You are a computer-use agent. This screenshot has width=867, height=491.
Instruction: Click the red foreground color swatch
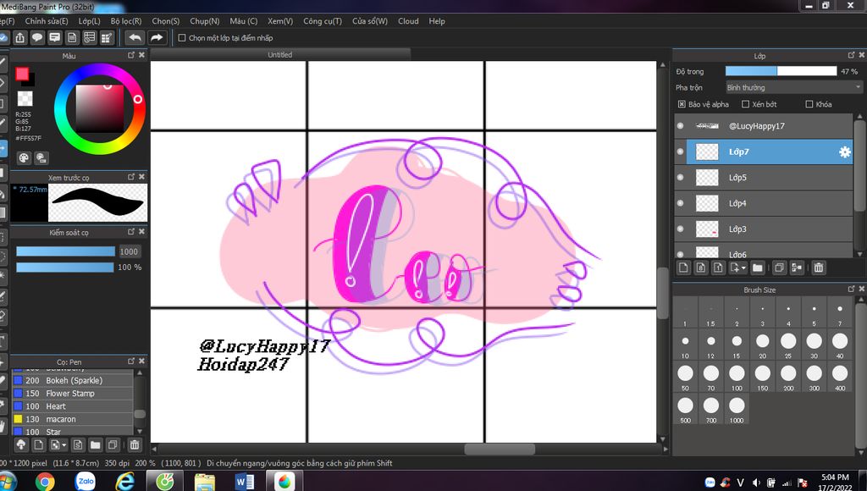pyautogui.click(x=22, y=74)
